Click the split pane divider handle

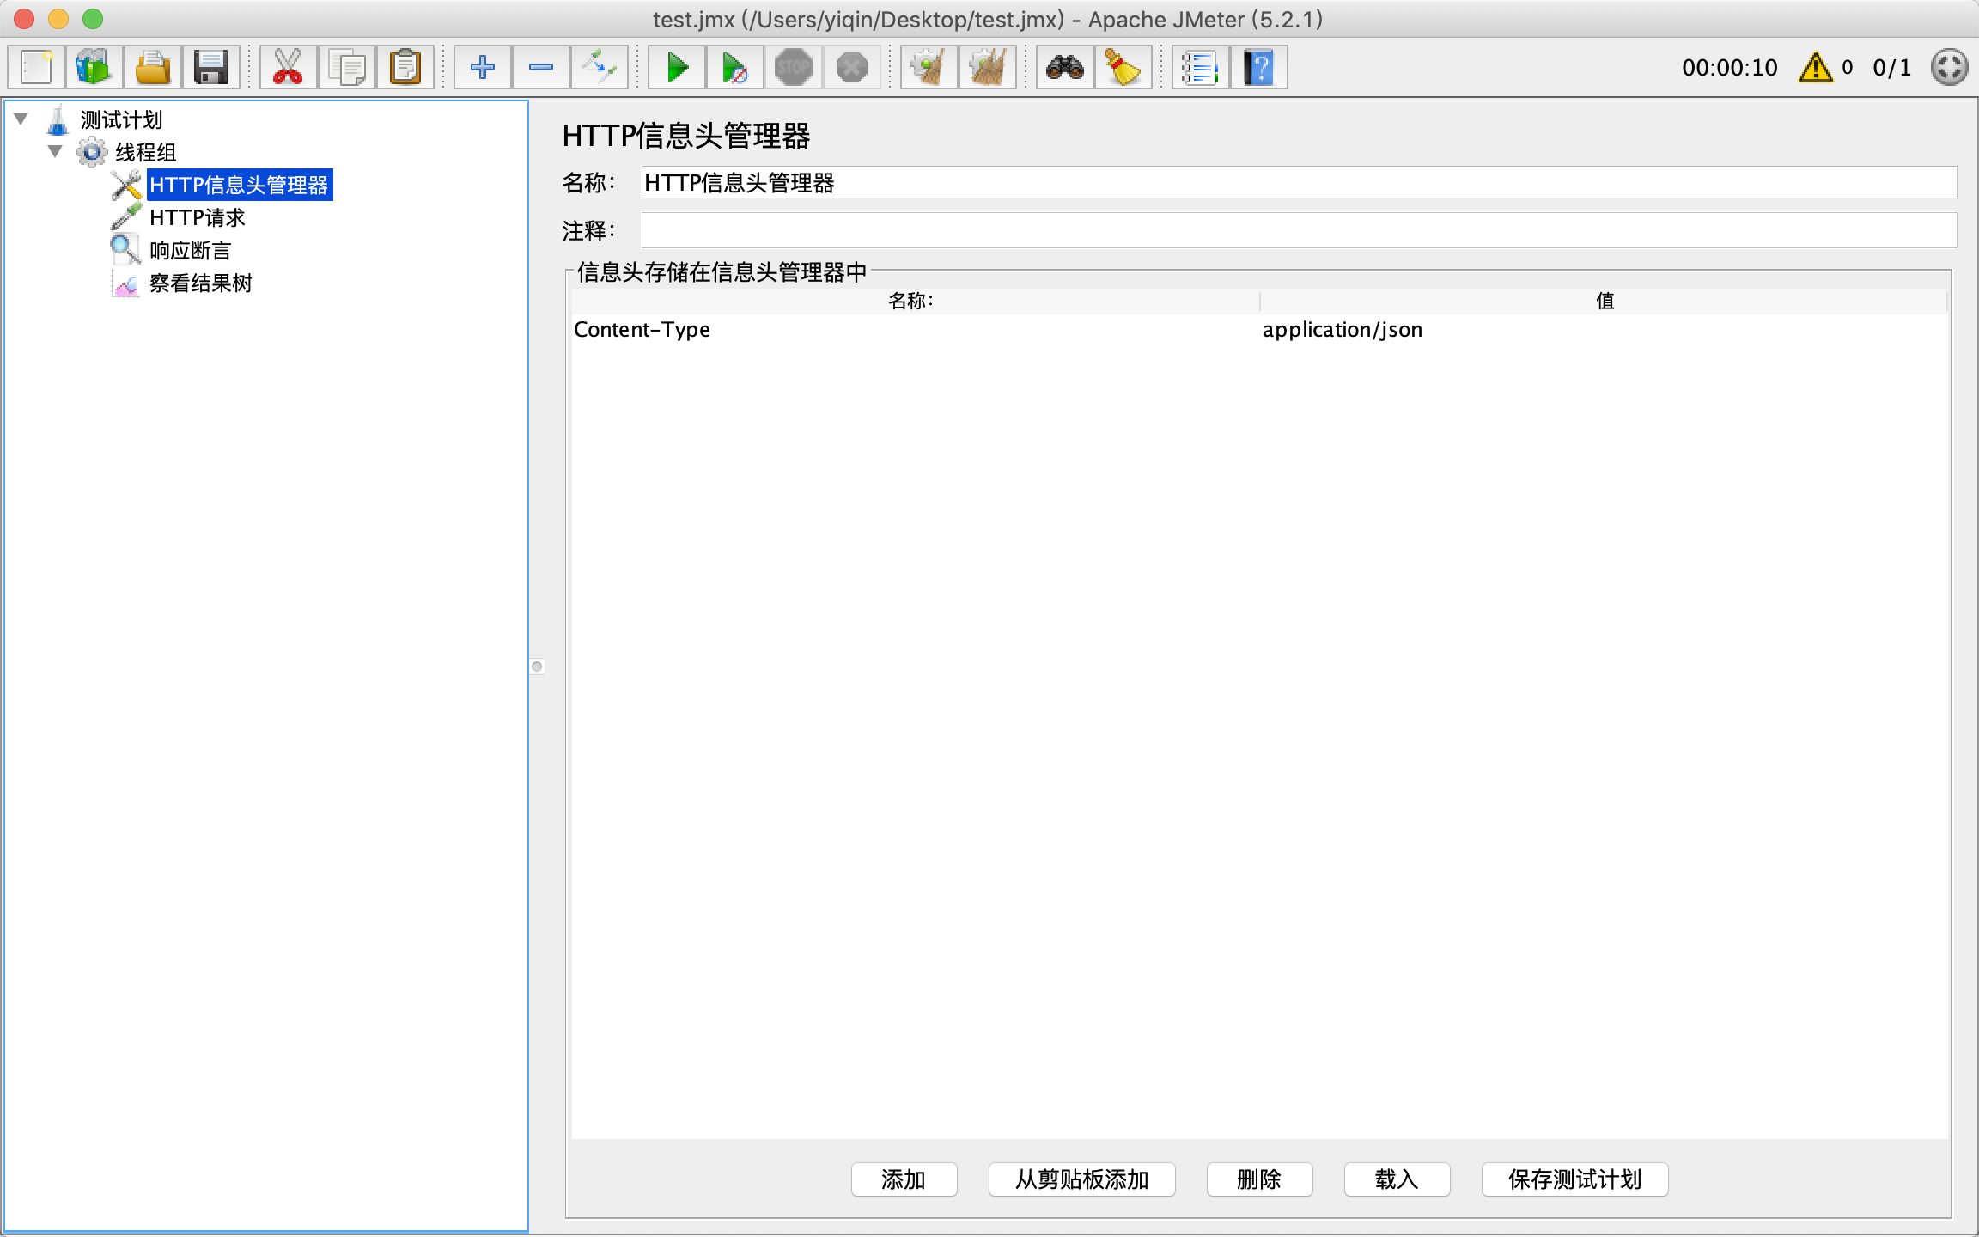point(537,667)
